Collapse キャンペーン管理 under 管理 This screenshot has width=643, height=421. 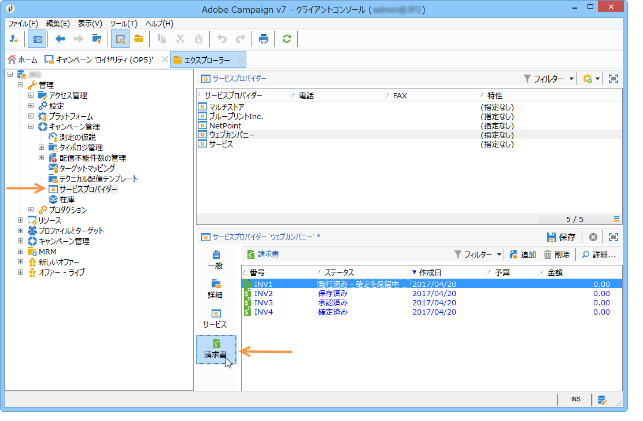pyautogui.click(x=31, y=127)
